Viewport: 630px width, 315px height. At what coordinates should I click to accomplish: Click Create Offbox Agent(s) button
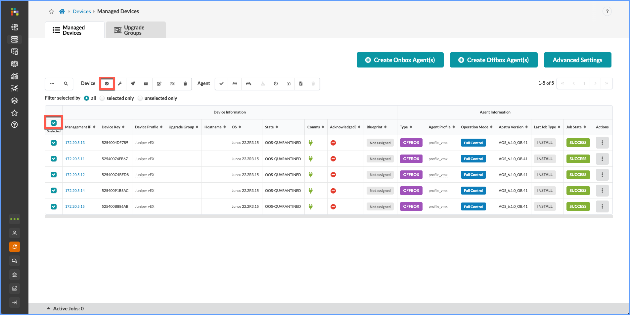[493, 60]
